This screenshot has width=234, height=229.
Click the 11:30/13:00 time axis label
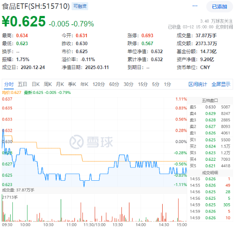pyautogui.click(x=94, y=225)
